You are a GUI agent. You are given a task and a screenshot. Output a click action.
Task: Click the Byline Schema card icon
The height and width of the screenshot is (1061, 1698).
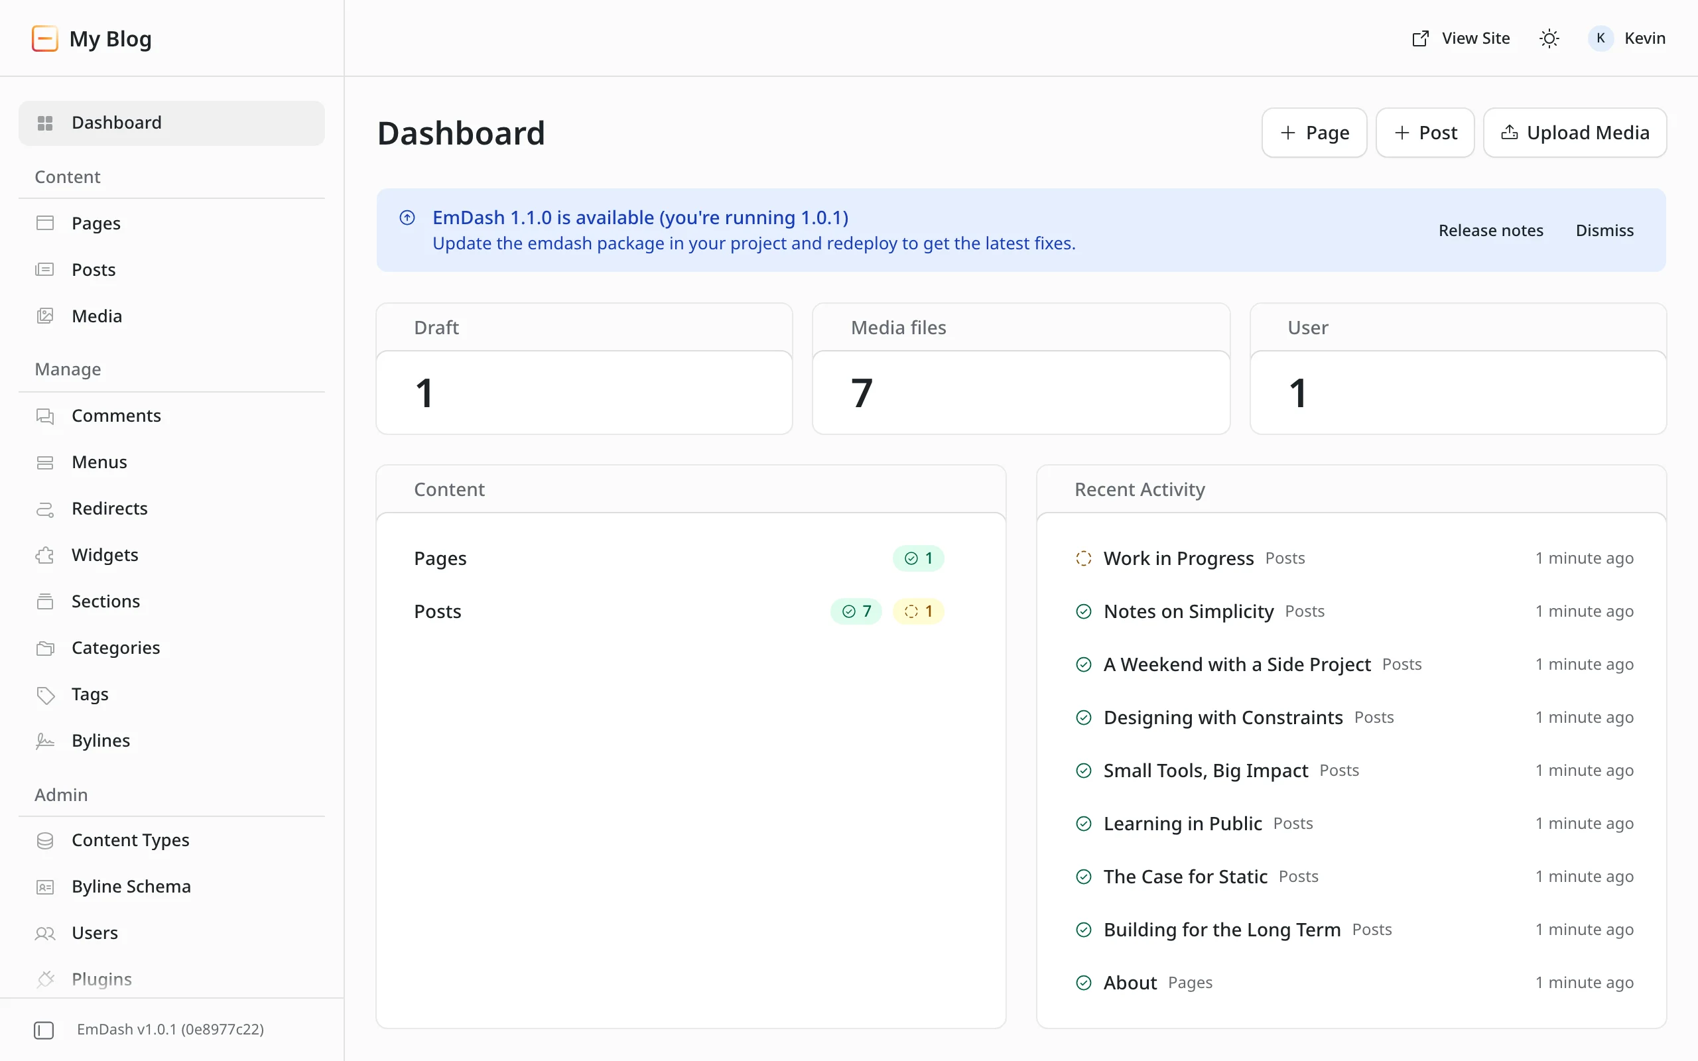coord(45,887)
